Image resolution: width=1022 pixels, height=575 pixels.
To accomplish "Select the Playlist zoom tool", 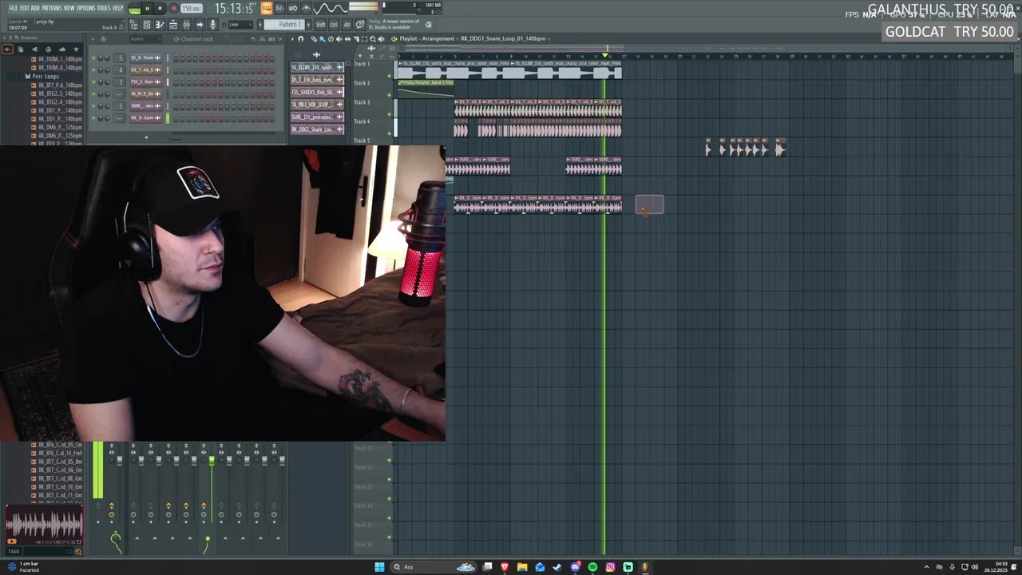I will click(373, 39).
